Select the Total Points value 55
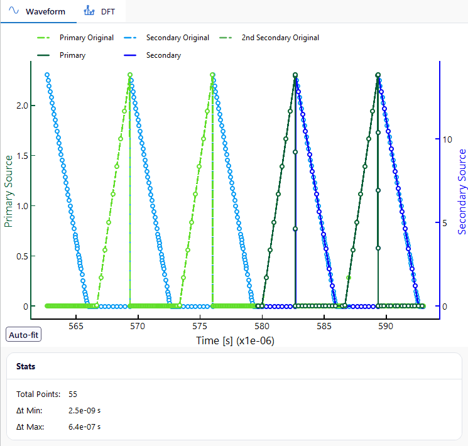468x446 pixels. tap(73, 394)
